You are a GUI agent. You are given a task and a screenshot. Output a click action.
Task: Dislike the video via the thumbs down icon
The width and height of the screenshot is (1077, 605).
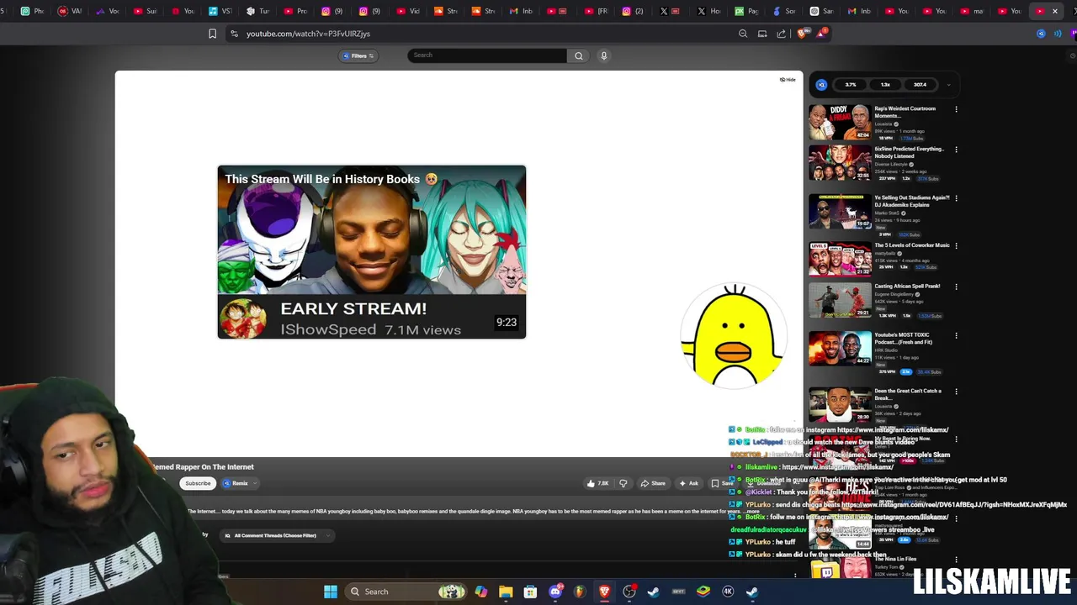623,483
